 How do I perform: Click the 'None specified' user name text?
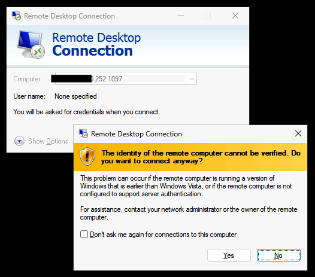(x=75, y=96)
